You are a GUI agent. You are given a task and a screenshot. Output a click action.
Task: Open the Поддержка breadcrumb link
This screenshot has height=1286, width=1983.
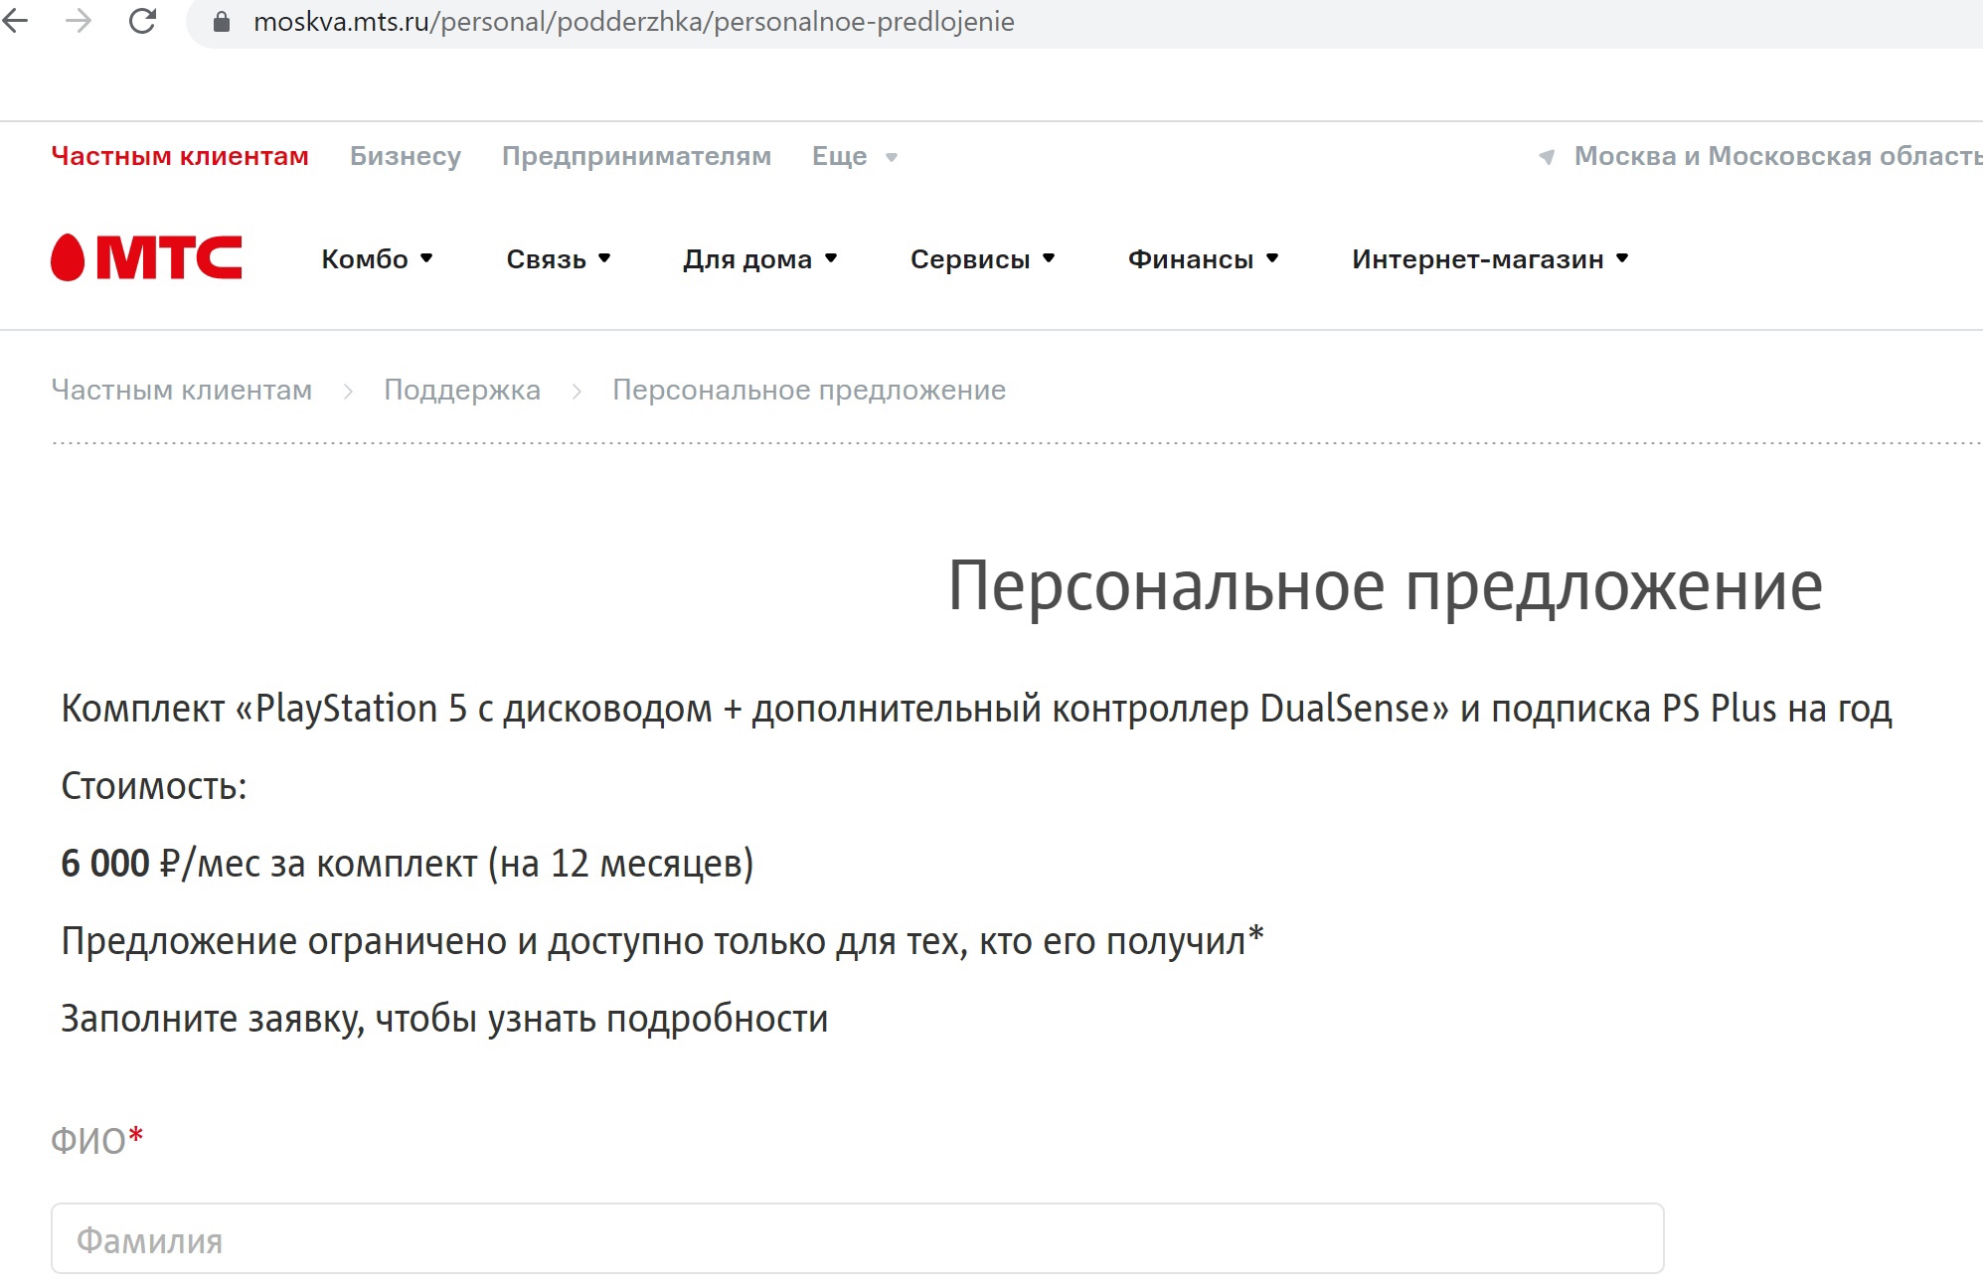tap(462, 390)
